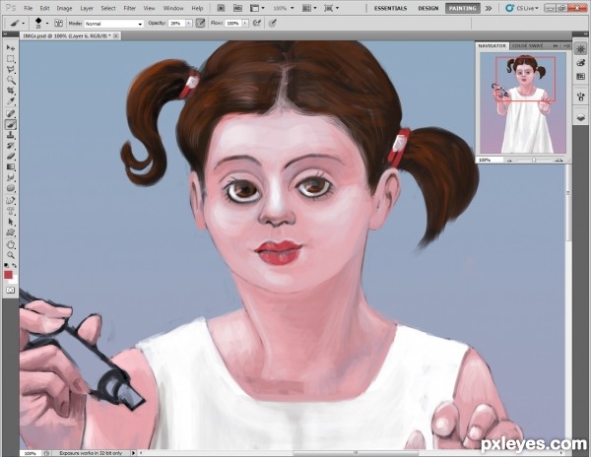Open the Layer menu
This screenshot has height=457, width=591.
pyautogui.click(x=87, y=8)
